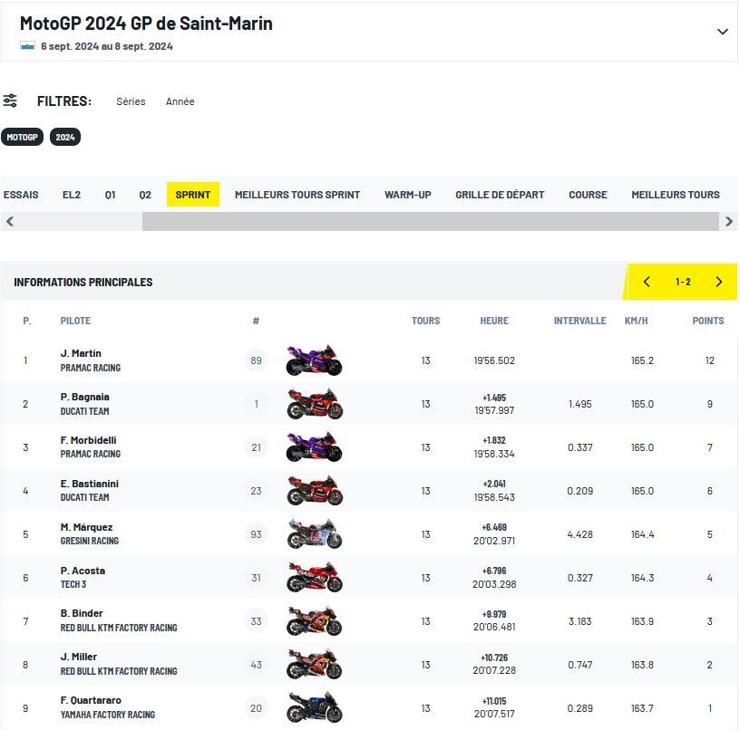Click the filter sliders icon beside FILTRES
This screenshot has width=740, height=730.
(10, 101)
